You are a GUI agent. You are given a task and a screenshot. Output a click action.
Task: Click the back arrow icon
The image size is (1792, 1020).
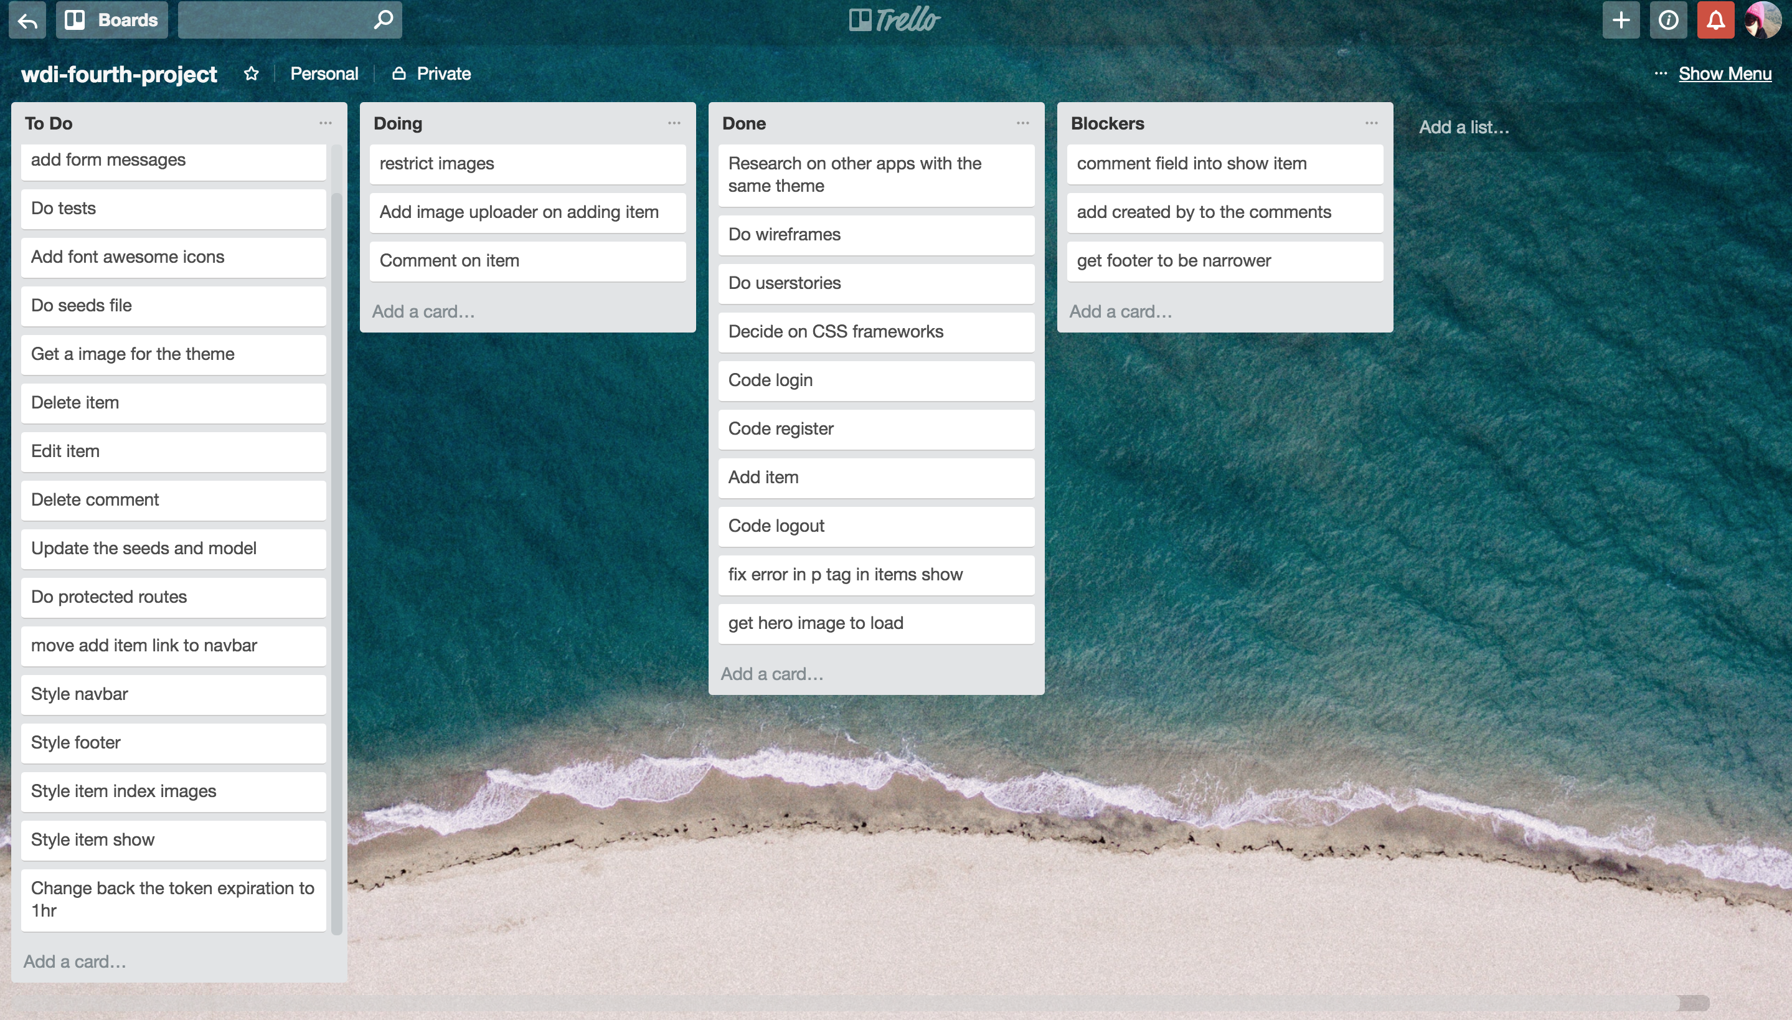(27, 21)
